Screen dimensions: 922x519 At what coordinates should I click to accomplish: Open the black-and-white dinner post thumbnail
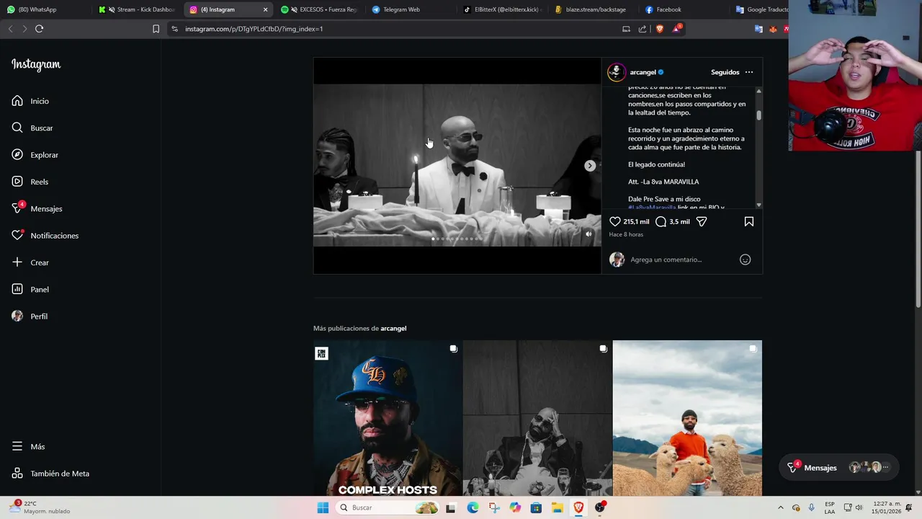(x=537, y=418)
